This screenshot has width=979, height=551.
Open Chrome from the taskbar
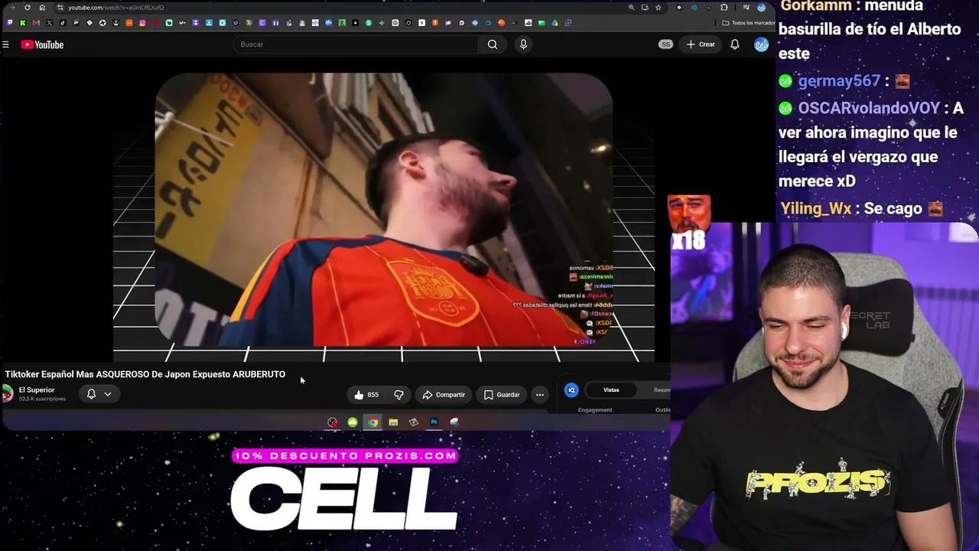tap(372, 422)
